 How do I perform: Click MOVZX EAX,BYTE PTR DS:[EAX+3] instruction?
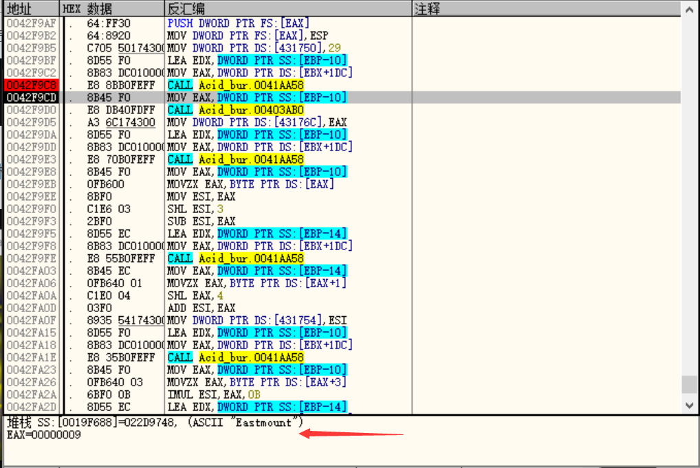pos(256,382)
